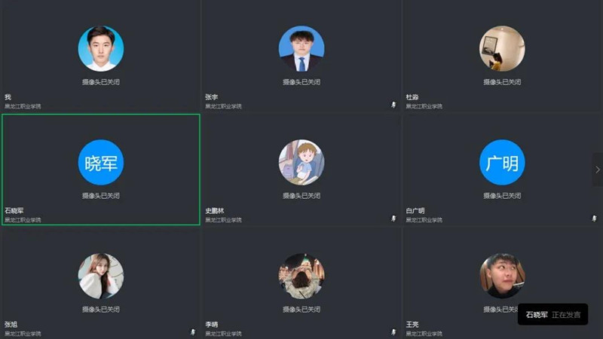Viewport: 603px width, 339px height.
Task: Click the 我 name label in first tile
Action: pos(8,97)
